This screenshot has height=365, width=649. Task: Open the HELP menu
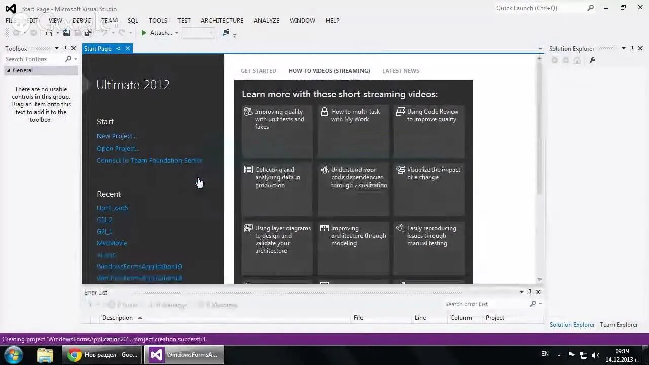point(333,21)
